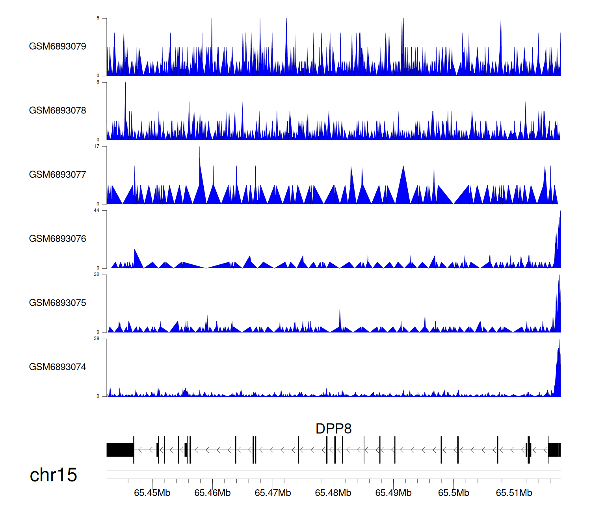Viewport: 591px width, 520px height.
Task: Click the y-axis maximum 44 on GSM6893076
Action: click(x=97, y=210)
